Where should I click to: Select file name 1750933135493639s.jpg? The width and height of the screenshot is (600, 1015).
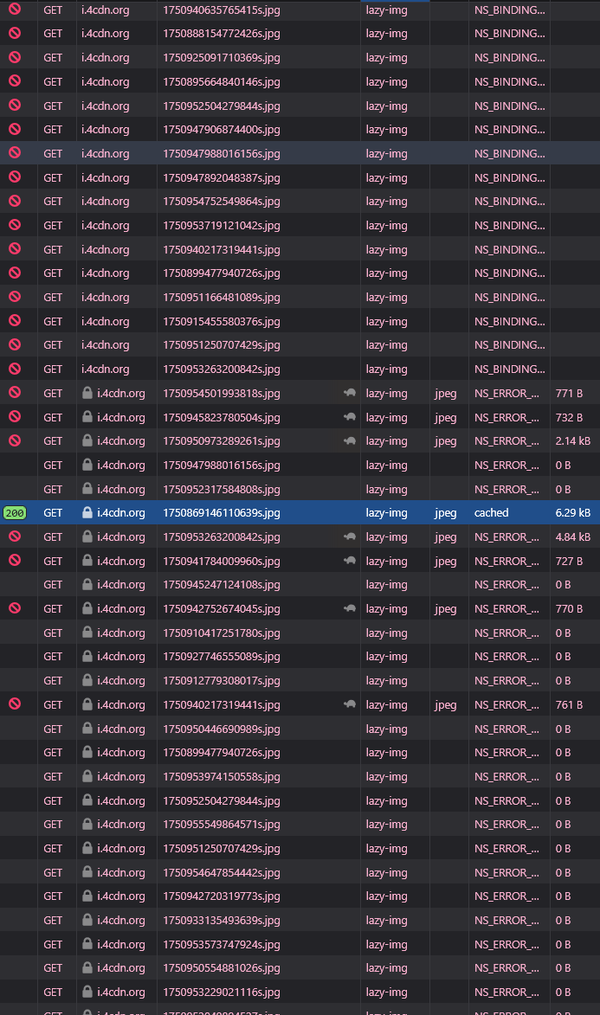[x=222, y=920]
